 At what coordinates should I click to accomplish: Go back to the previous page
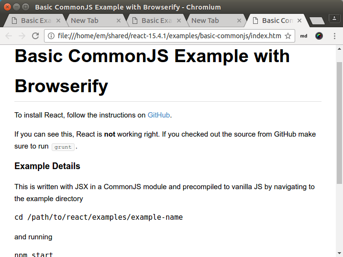(9, 36)
